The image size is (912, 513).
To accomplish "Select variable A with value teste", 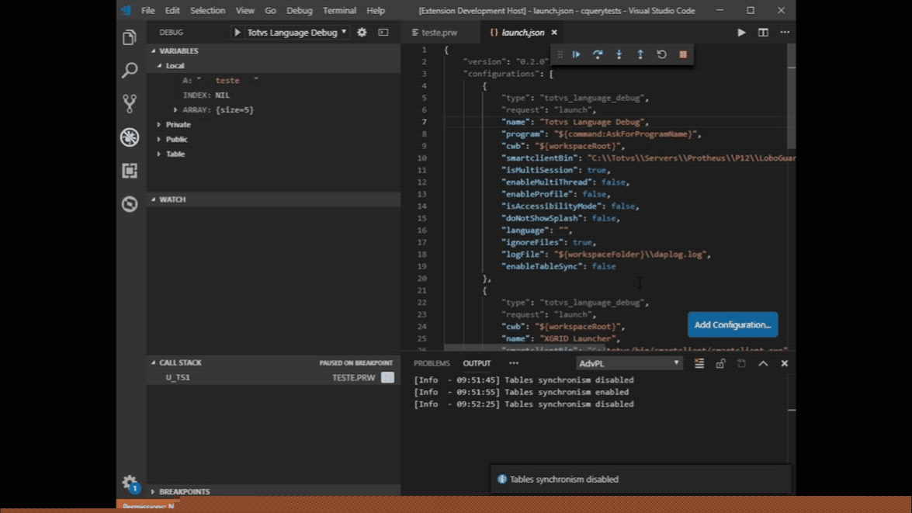I will (273, 81).
